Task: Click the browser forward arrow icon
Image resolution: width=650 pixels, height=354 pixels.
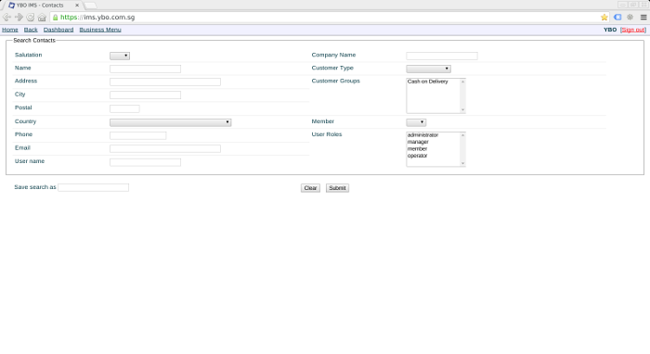Action: pos(19,18)
